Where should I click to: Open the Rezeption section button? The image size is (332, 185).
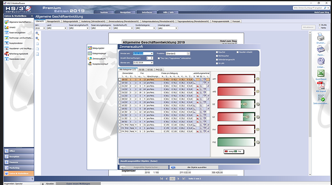point(19,157)
